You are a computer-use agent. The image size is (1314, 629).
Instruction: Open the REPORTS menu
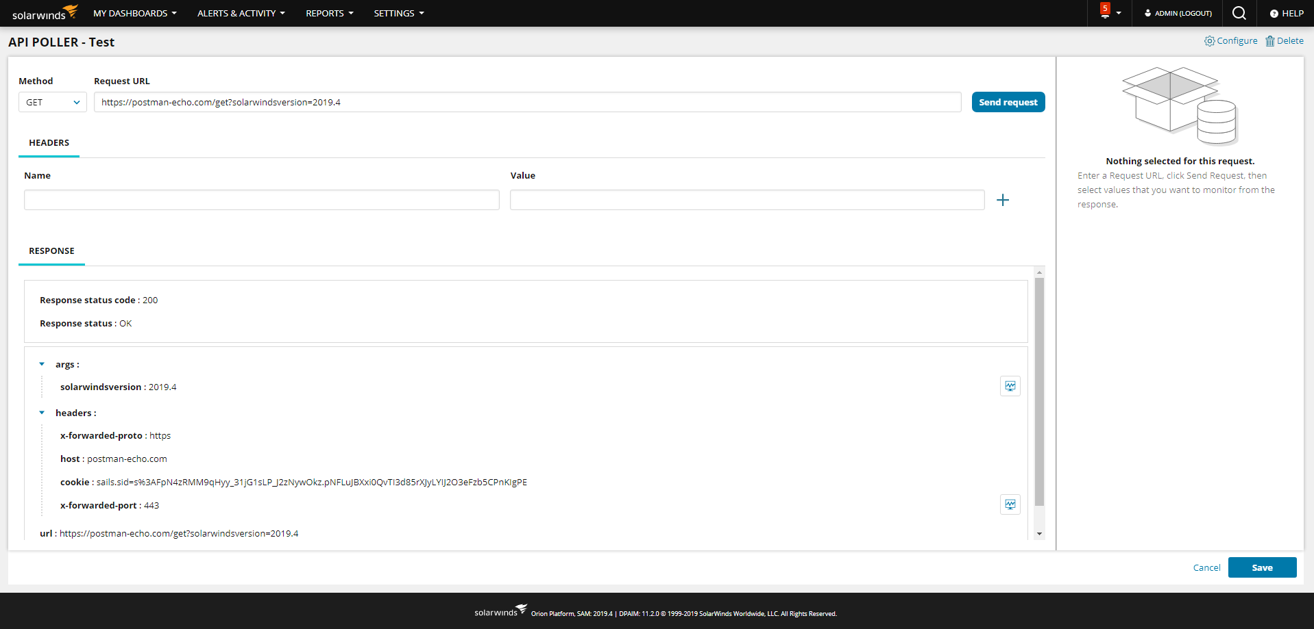click(330, 13)
